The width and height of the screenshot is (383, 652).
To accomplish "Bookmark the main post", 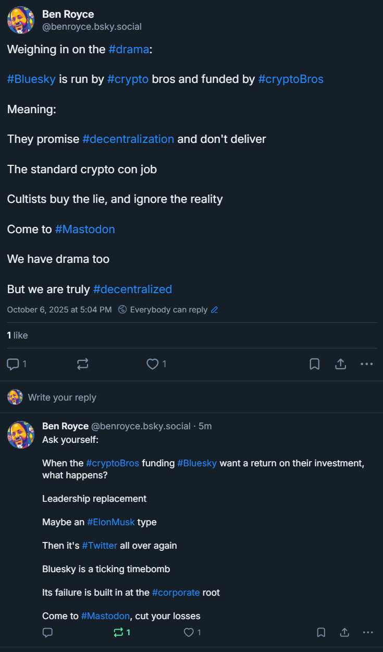I will point(315,364).
